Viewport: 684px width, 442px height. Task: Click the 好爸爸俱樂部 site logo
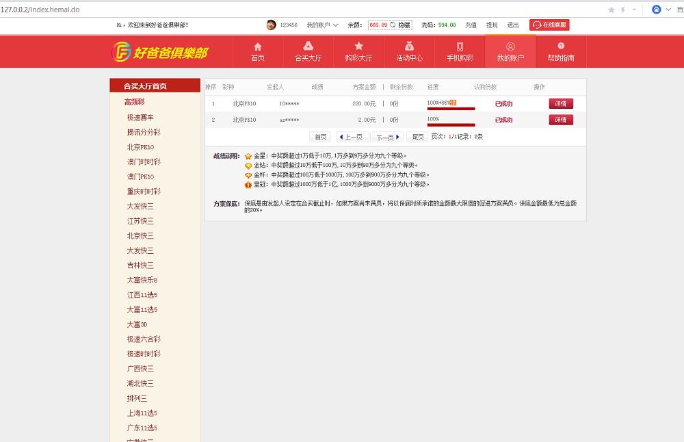159,52
